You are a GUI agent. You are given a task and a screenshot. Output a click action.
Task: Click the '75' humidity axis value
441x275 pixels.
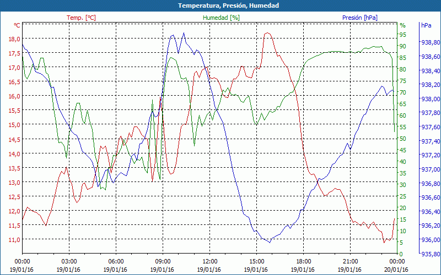(x=403, y=81)
